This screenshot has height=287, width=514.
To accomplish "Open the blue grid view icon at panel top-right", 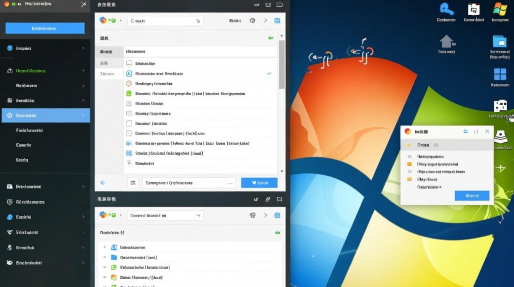I will tap(276, 21).
